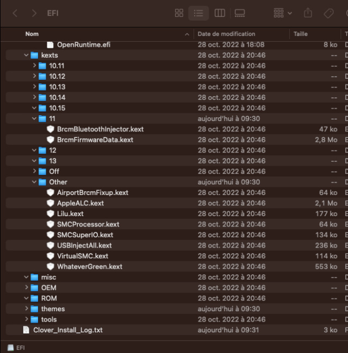Expand the Off folder
The image size is (348, 353).
[34, 171]
